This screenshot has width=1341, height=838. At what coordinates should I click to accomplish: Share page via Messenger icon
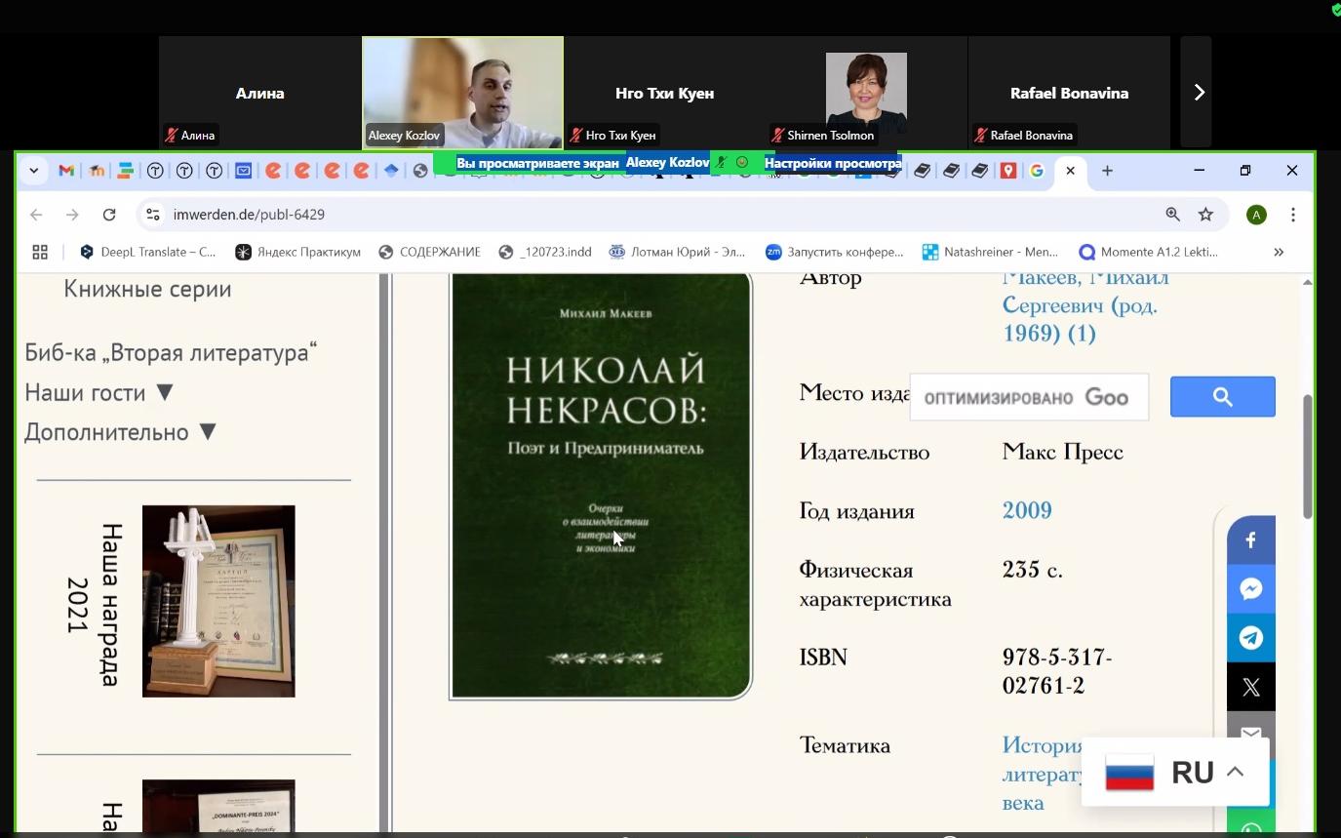(x=1250, y=589)
